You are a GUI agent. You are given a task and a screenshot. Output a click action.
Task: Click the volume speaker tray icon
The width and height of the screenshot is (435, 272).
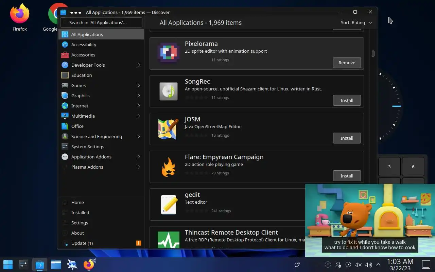click(368, 265)
